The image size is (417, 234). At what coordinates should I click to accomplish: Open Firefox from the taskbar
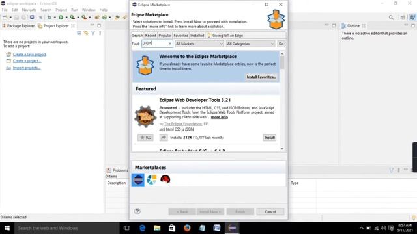(x=187, y=228)
